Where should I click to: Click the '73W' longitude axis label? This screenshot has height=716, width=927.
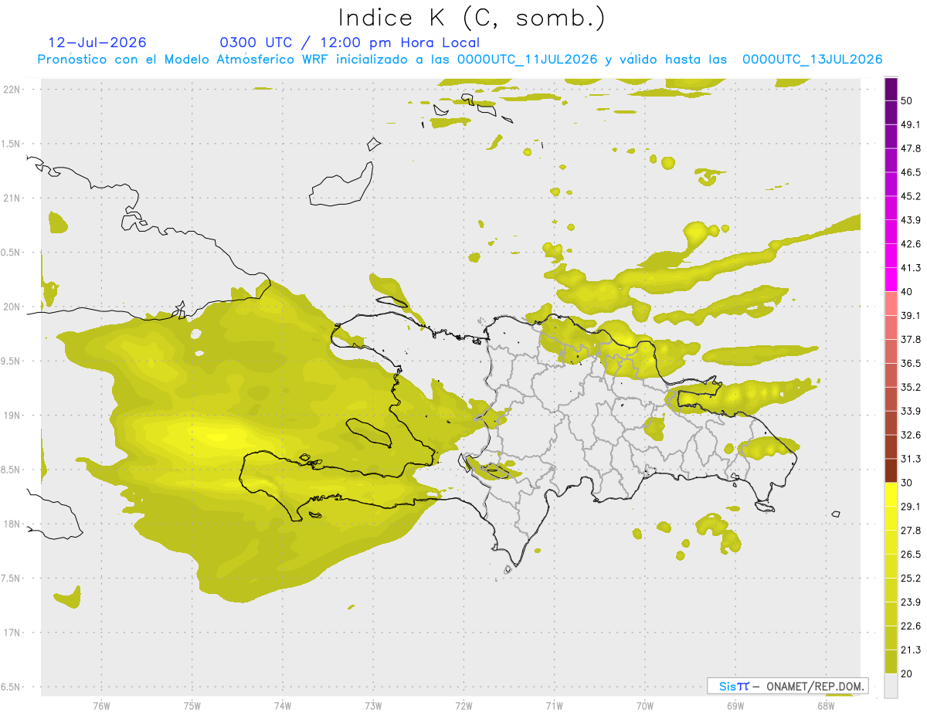click(373, 704)
